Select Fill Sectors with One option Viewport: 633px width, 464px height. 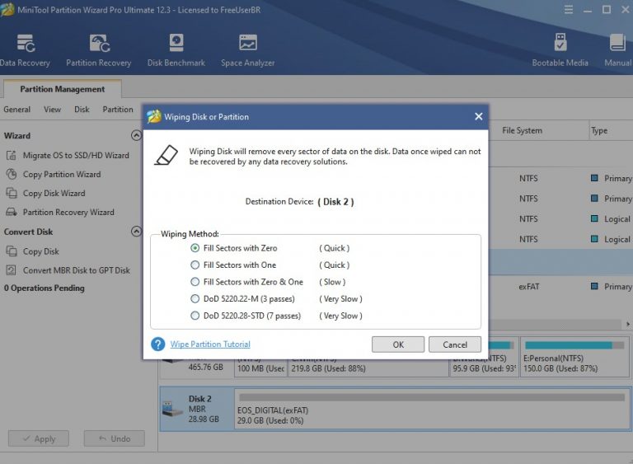tap(195, 265)
